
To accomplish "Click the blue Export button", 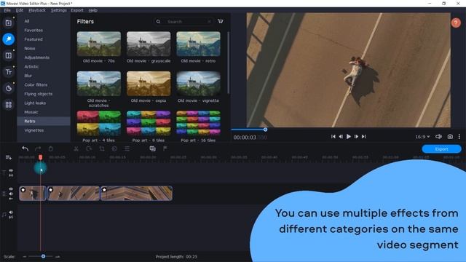I will click(442, 148).
